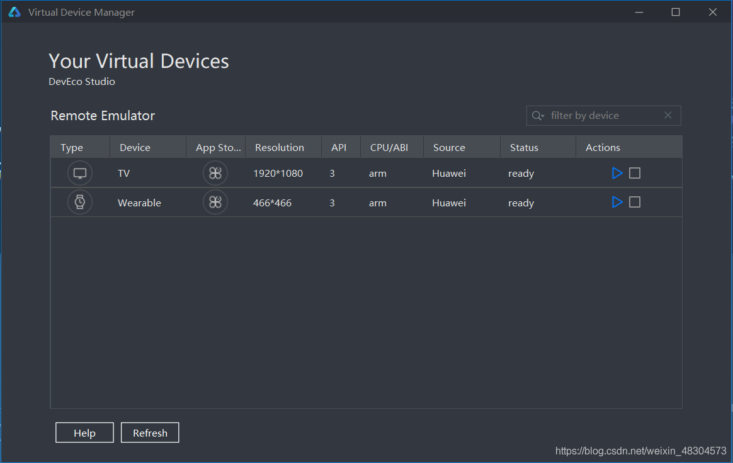This screenshot has width=733, height=463.
Task: Sort by the Resolution column header
Action: [284, 147]
